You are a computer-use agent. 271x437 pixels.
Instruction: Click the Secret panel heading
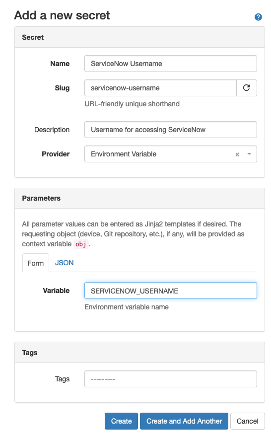pyautogui.click(x=33, y=37)
